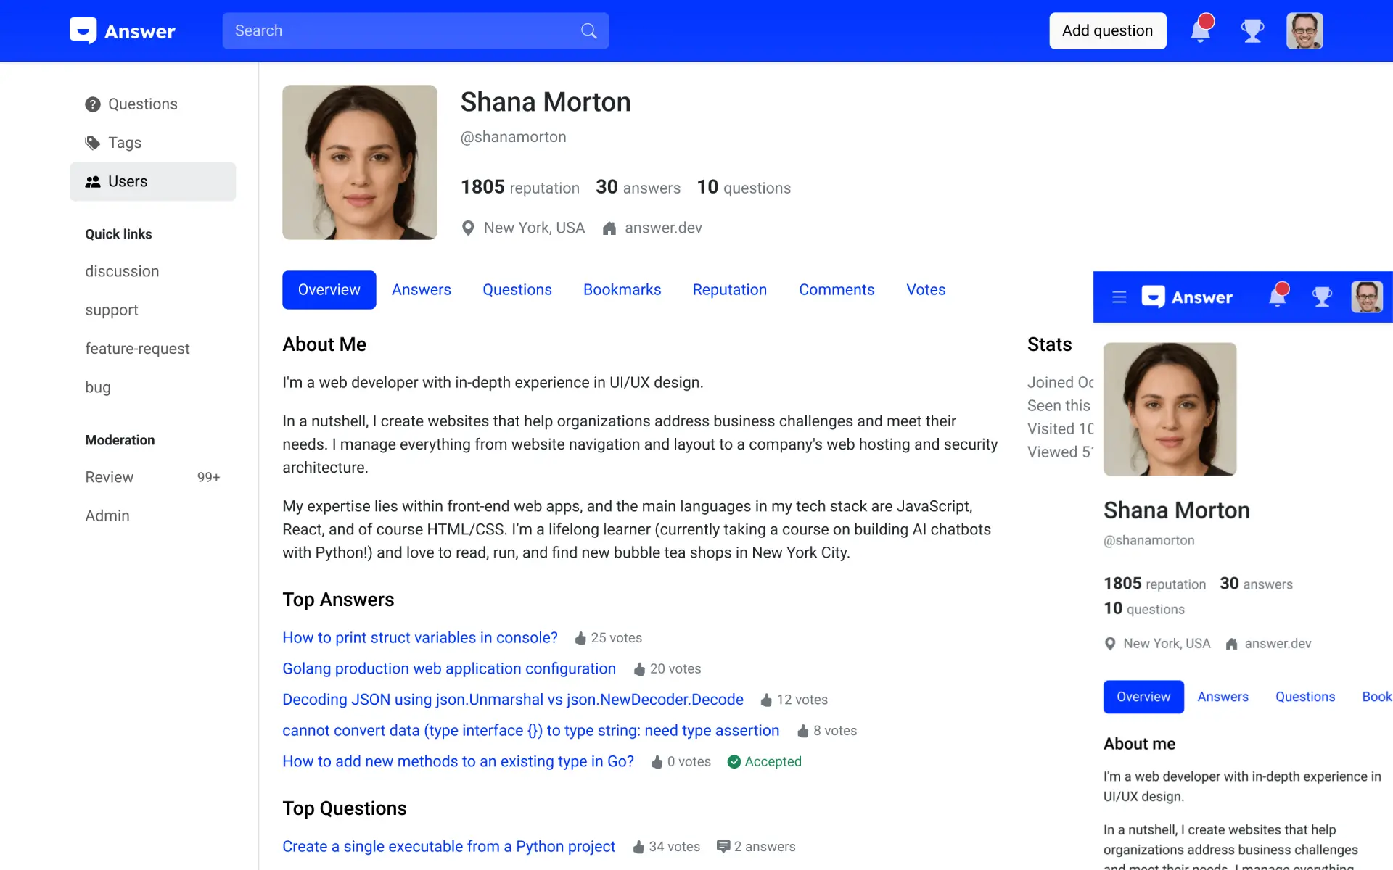Click the Answer logo in top header
The height and width of the screenshot is (870, 1393).
click(123, 31)
